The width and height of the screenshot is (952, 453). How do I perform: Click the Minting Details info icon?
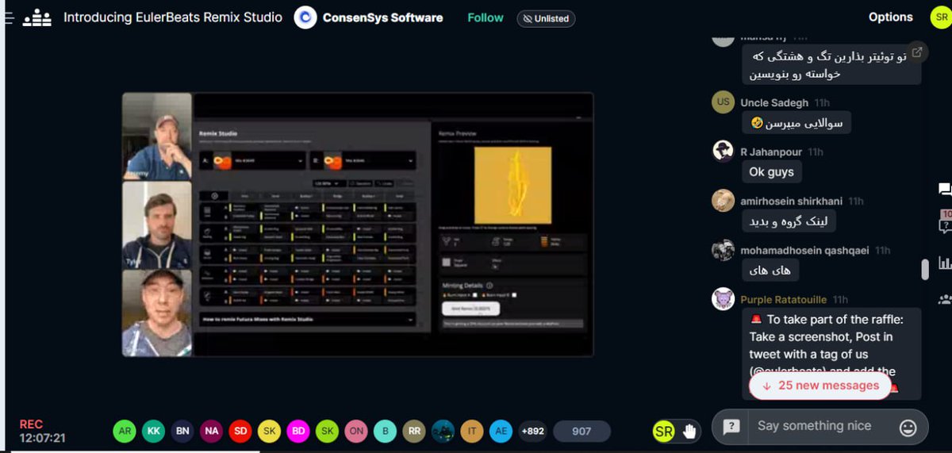(x=489, y=285)
